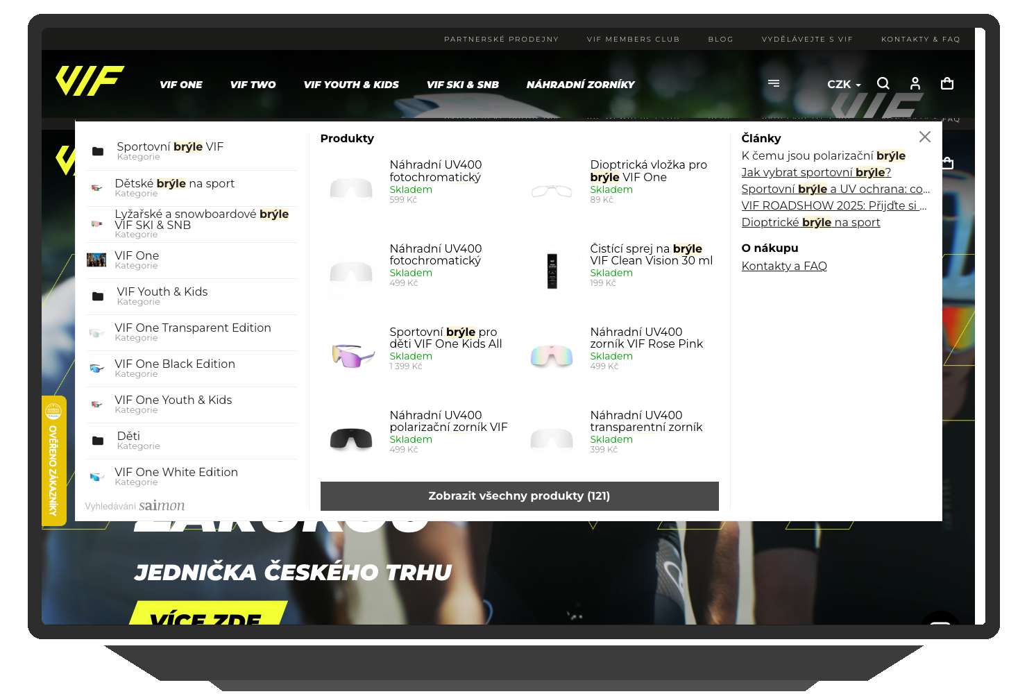This screenshot has height=694, width=1027.
Task: Open the NÁHRADNÍ ZORNÍKY menu item
Action: coord(580,85)
